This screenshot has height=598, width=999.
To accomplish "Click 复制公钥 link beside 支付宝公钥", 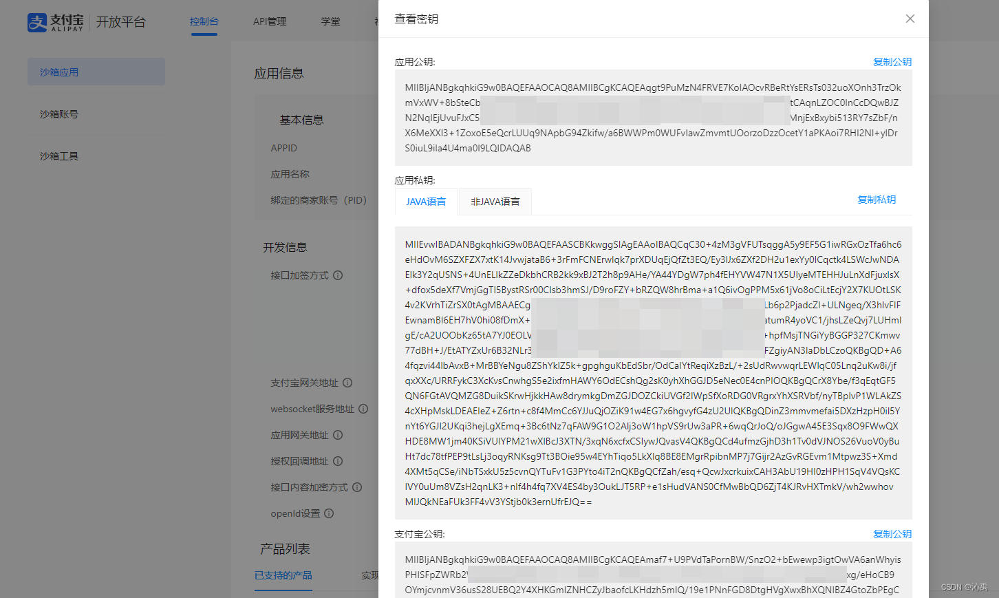I will (892, 534).
